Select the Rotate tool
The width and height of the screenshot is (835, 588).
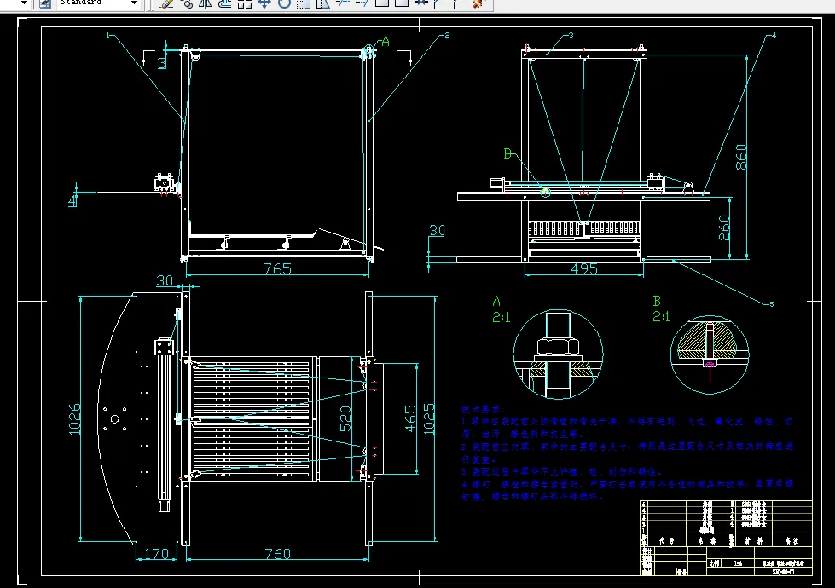point(284,3)
